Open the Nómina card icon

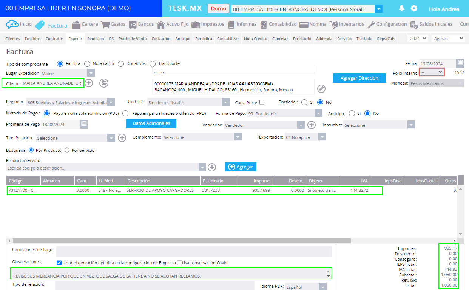[304, 25]
